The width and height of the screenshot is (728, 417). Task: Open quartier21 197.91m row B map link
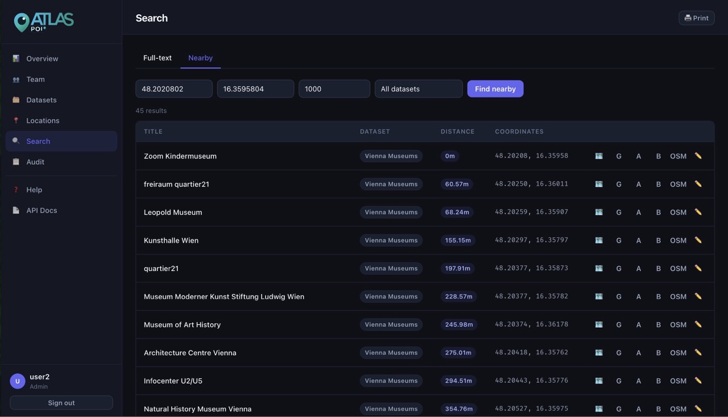659,268
